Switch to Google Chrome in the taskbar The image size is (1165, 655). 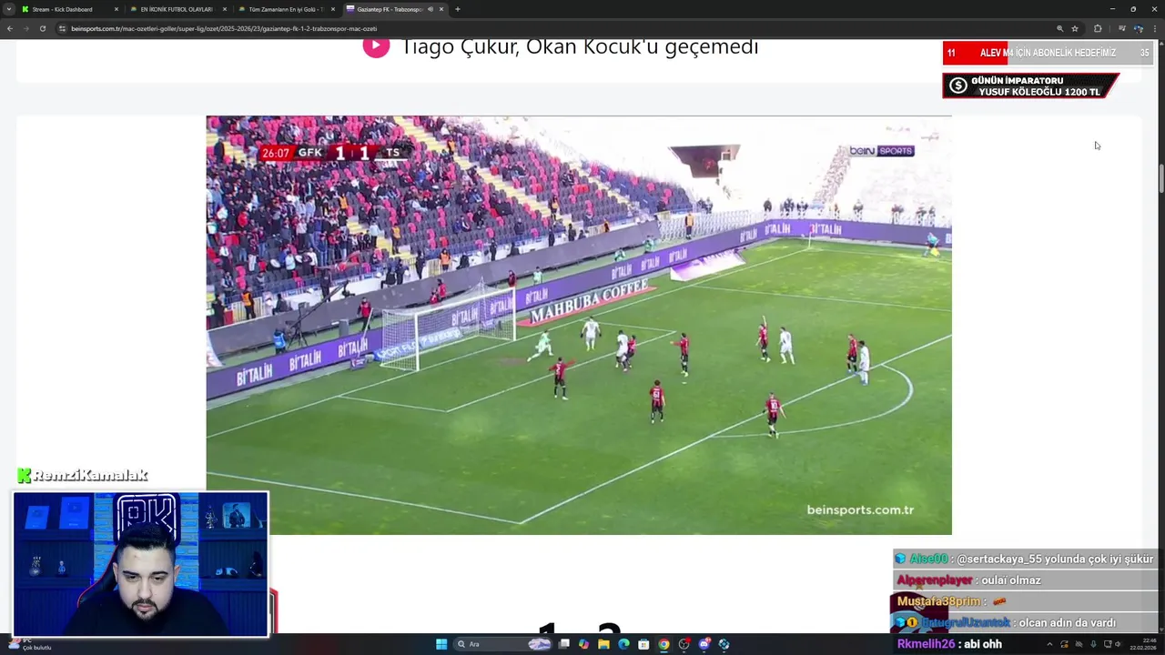[x=664, y=644]
